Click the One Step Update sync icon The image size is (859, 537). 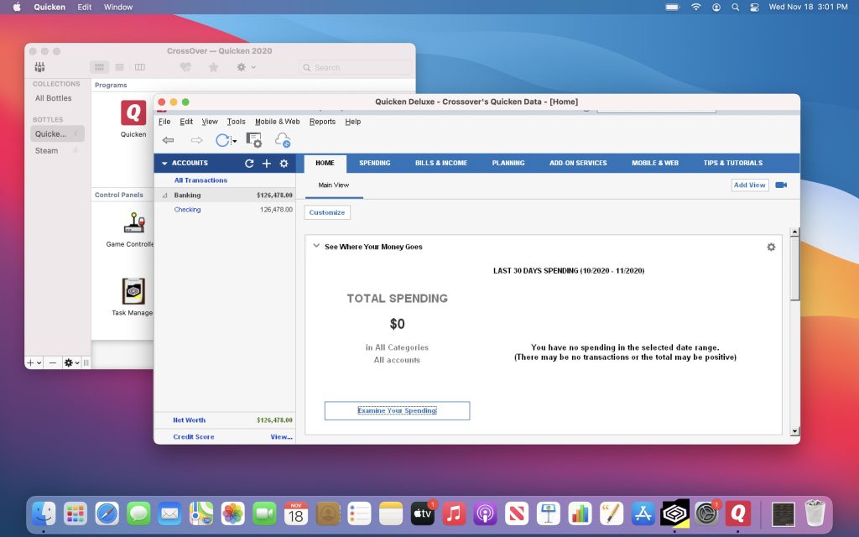tap(224, 140)
